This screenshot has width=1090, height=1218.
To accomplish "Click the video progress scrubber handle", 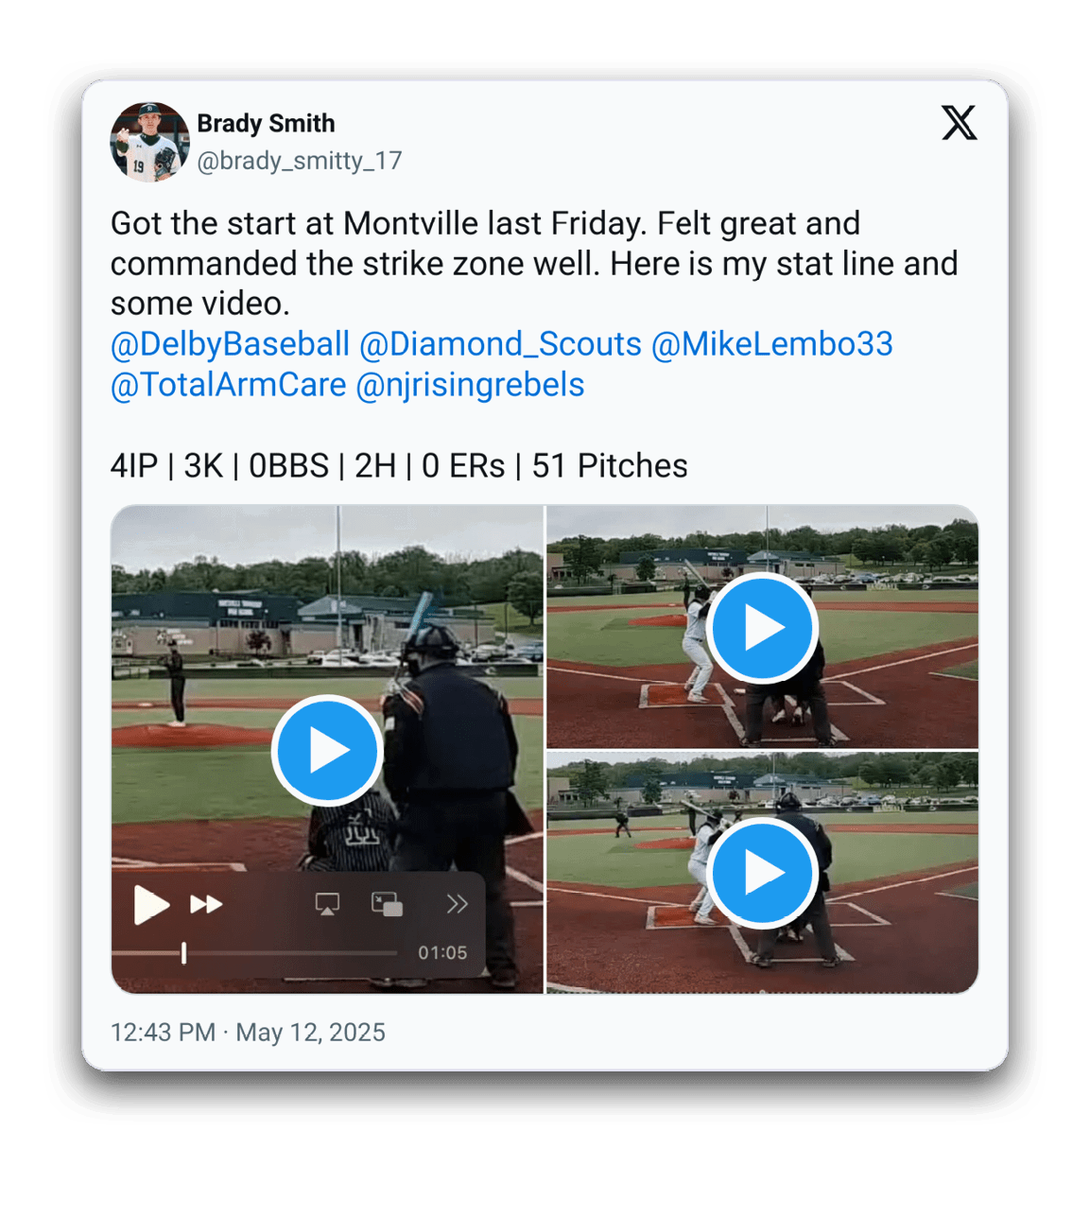I will [x=183, y=953].
